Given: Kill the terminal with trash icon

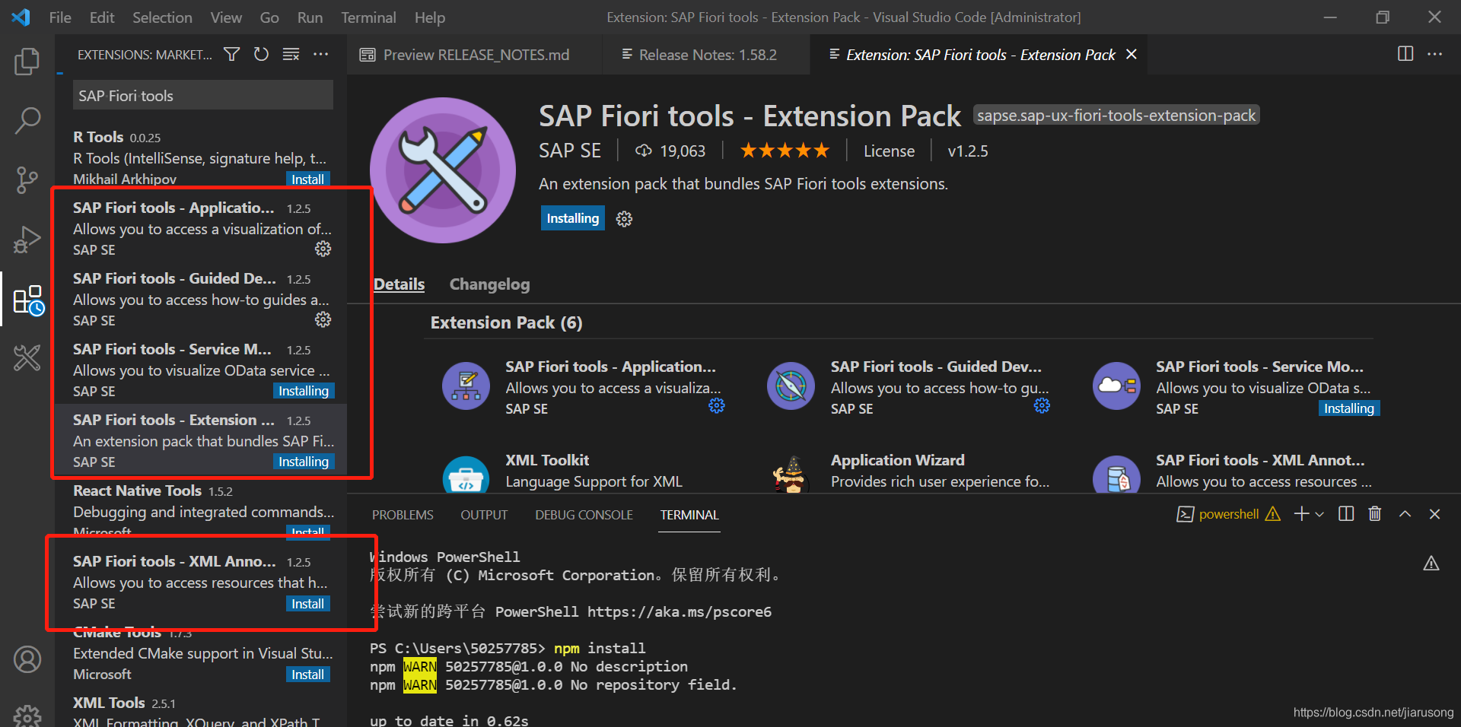Looking at the screenshot, I should [1375, 514].
